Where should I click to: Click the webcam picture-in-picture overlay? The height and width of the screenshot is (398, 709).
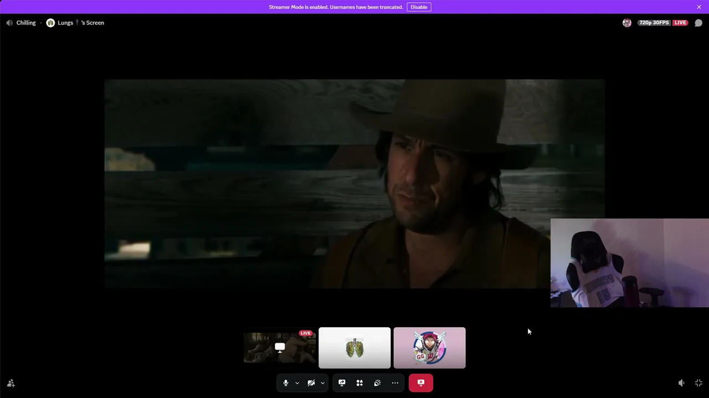630,263
